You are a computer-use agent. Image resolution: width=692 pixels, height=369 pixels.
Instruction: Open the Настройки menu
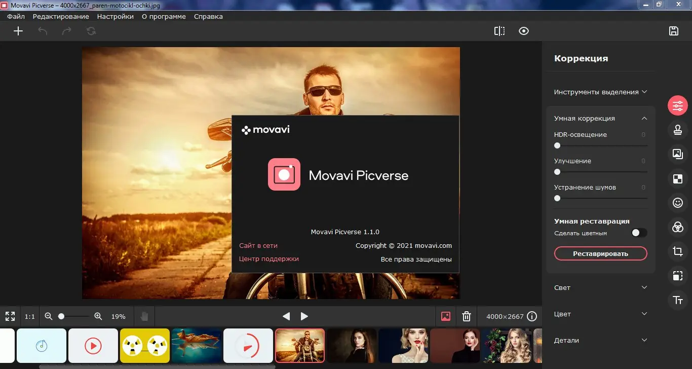(116, 16)
